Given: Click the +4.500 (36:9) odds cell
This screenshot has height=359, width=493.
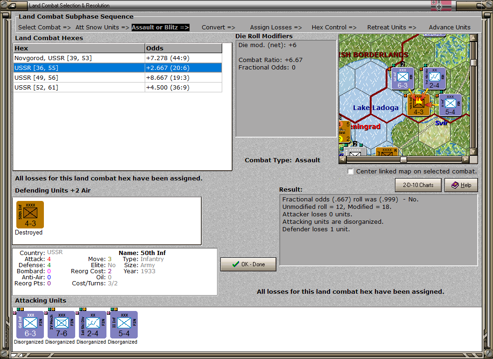Looking at the screenshot, I should 183,87.
